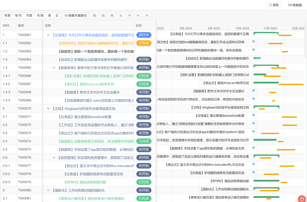This screenshot has width=307, height=202.
Task: Click green progress bar of 【BPMN】增加流程草稿功能
Action: pyautogui.click(x=266, y=181)
